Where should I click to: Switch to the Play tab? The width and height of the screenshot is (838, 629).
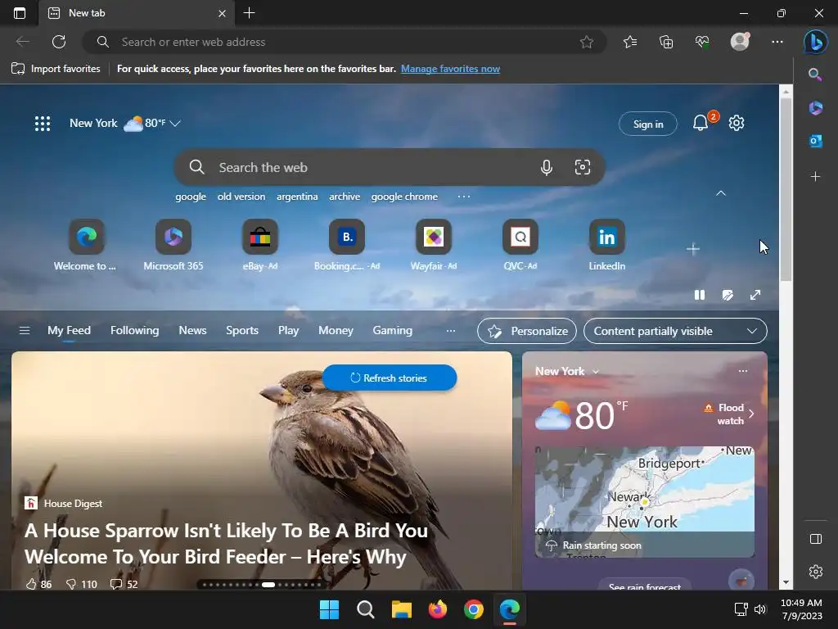tap(288, 331)
